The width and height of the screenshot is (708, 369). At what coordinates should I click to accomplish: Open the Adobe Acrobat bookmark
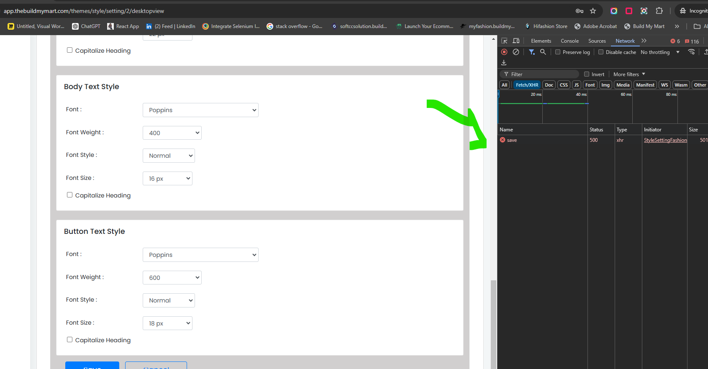click(595, 26)
